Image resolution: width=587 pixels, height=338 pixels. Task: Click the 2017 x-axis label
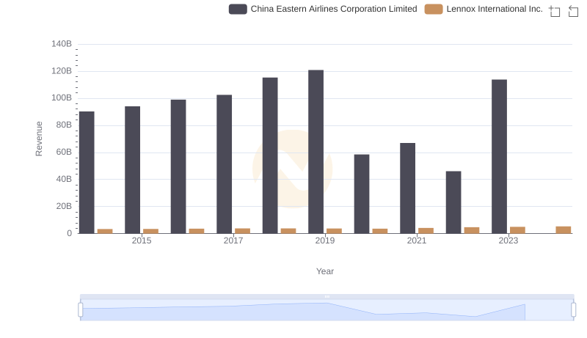(233, 240)
